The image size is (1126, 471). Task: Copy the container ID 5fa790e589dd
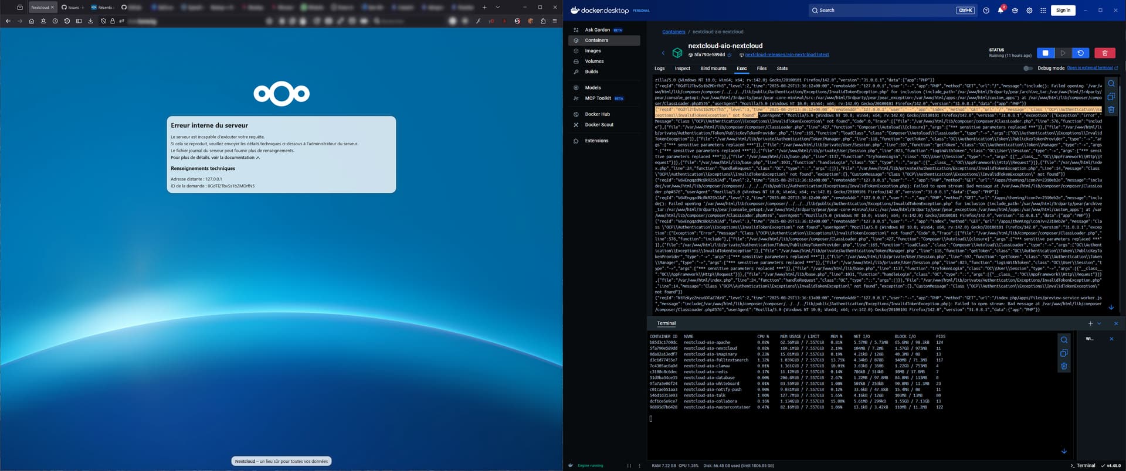pyautogui.click(x=730, y=54)
